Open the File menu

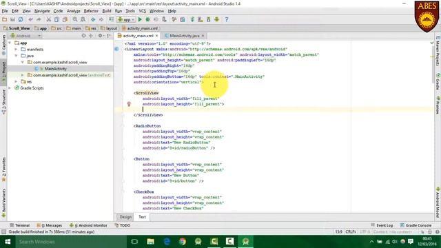tap(5, 11)
